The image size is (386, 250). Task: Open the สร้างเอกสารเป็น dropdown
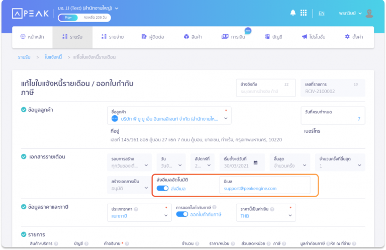pyautogui.click(x=130, y=185)
